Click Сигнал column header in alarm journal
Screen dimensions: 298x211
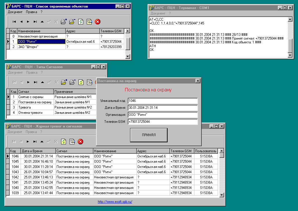tap(74, 151)
